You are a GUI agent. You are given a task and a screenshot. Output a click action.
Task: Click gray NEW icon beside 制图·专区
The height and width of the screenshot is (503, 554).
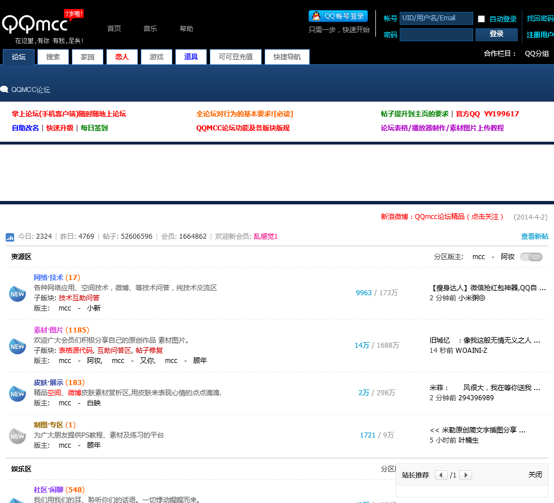(18, 436)
